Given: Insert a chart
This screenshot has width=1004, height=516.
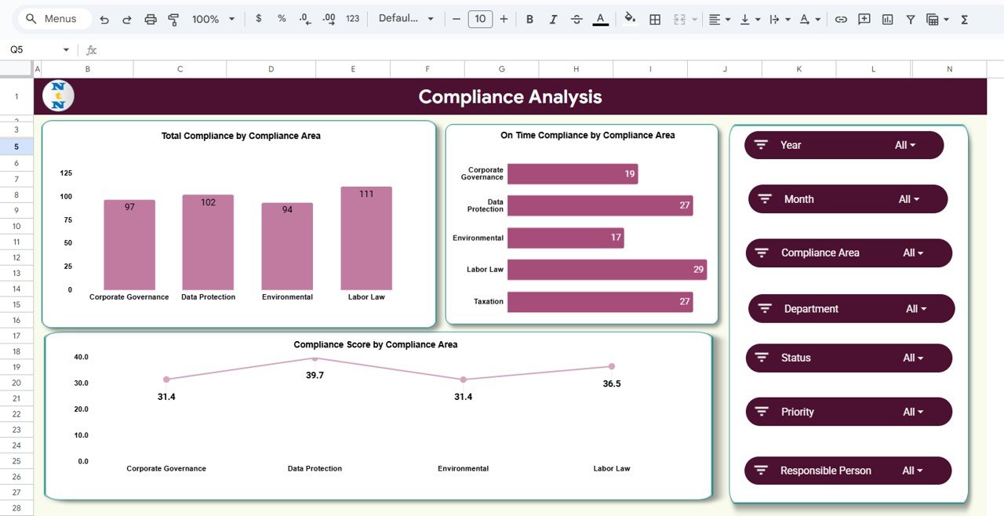Looking at the screenshot, I should tap(887, 19).
